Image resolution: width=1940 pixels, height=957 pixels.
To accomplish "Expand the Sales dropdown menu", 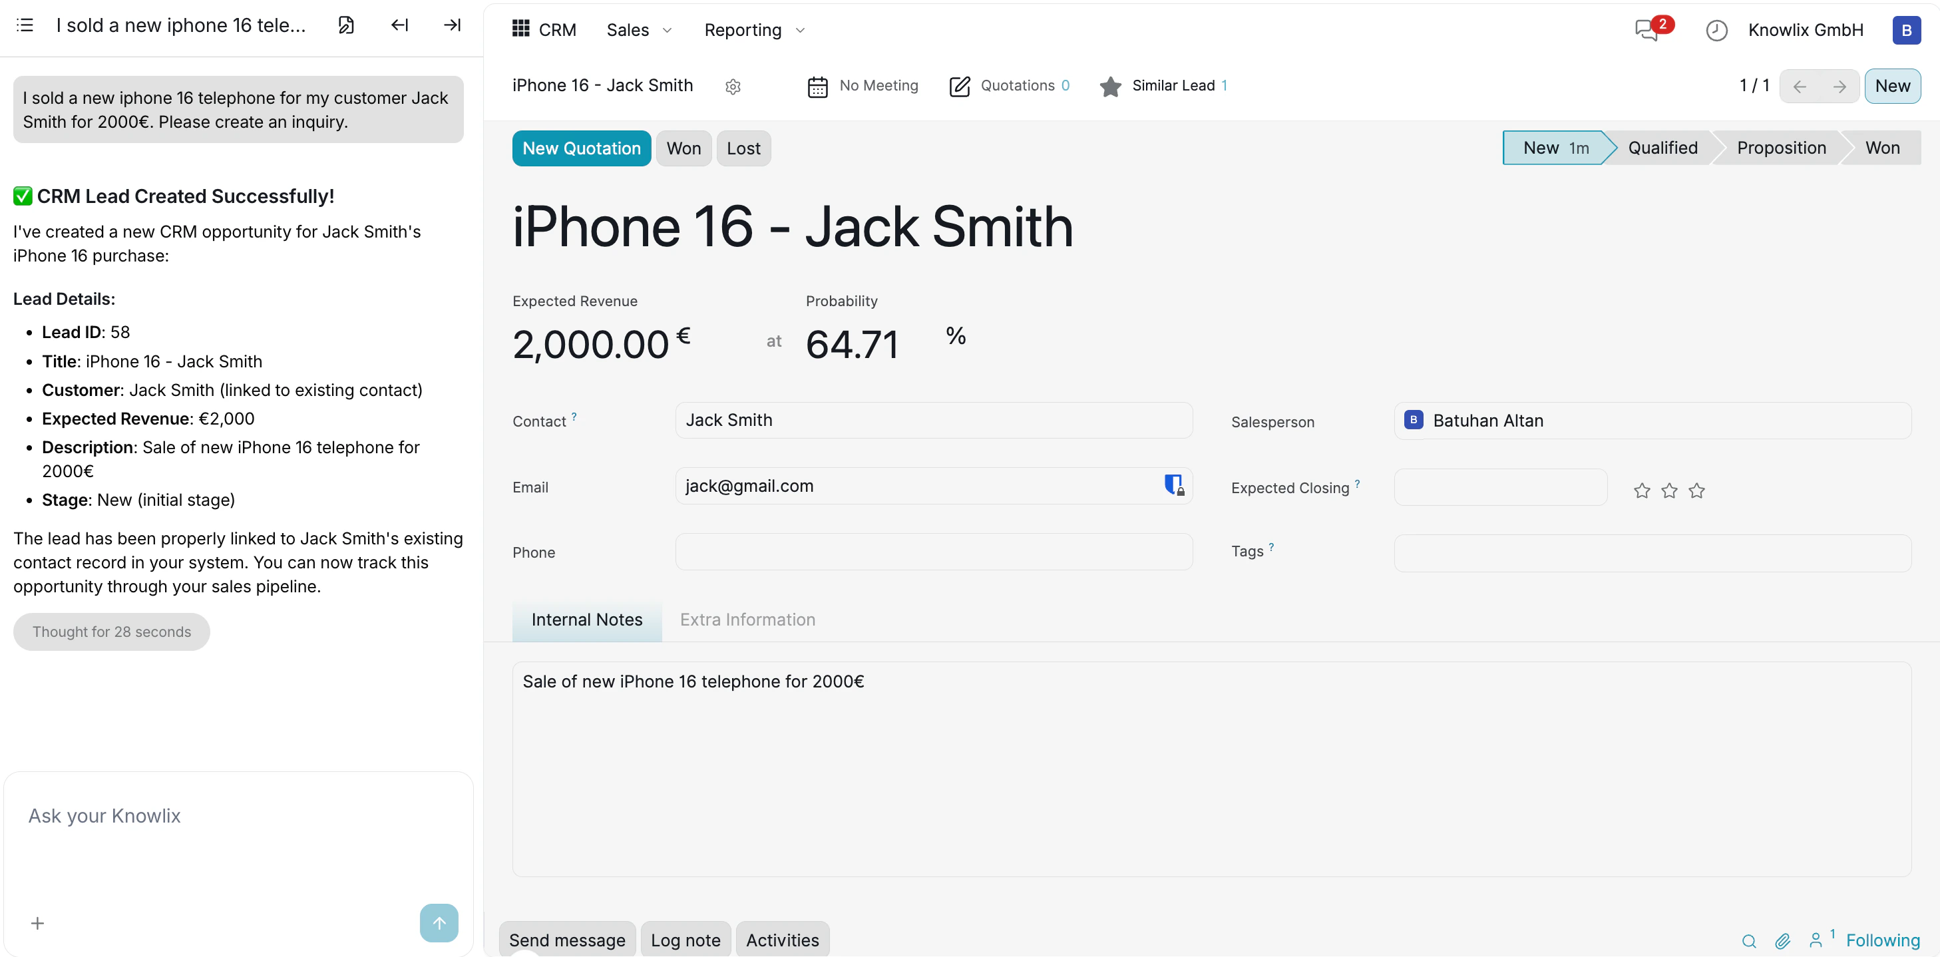I will (639, 30).
